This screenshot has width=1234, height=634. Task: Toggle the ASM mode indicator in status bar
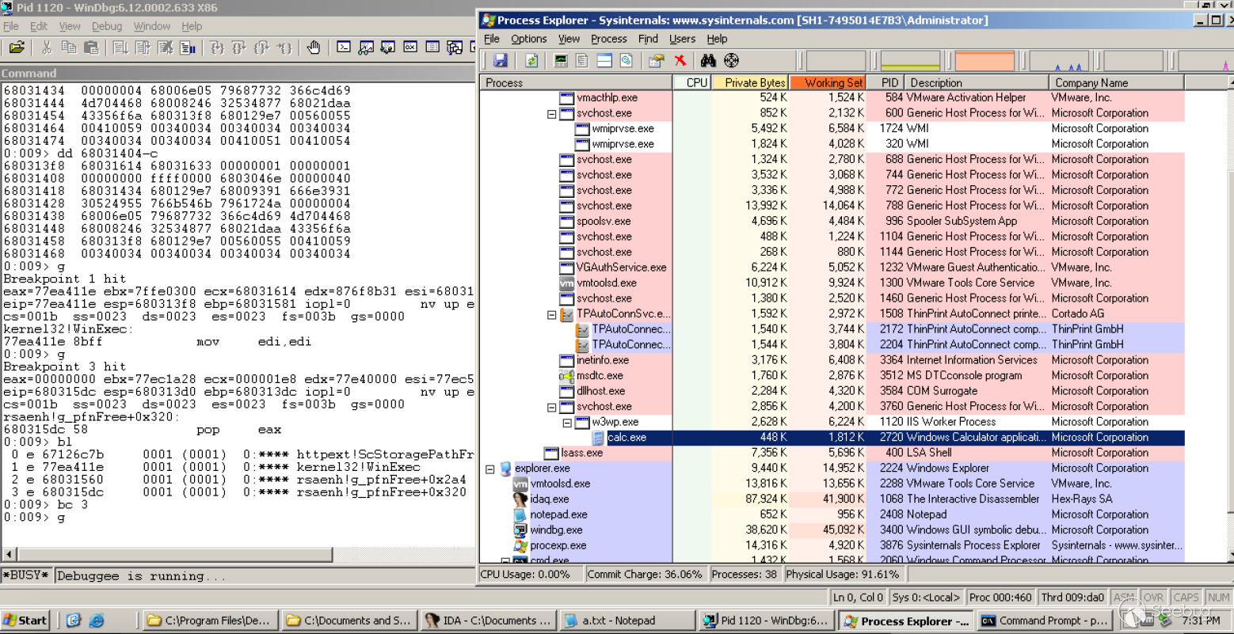coord(1123,598)
